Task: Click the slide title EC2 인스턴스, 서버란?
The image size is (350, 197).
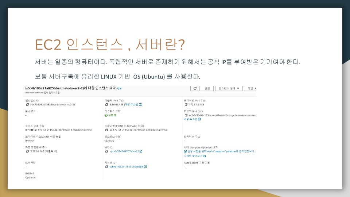Action: click(110, 45)
